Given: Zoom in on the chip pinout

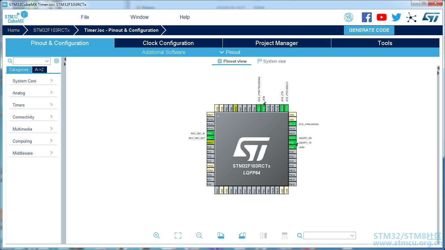Looking at the screenshot, I should pyautogui.click(x=157, y=235).
